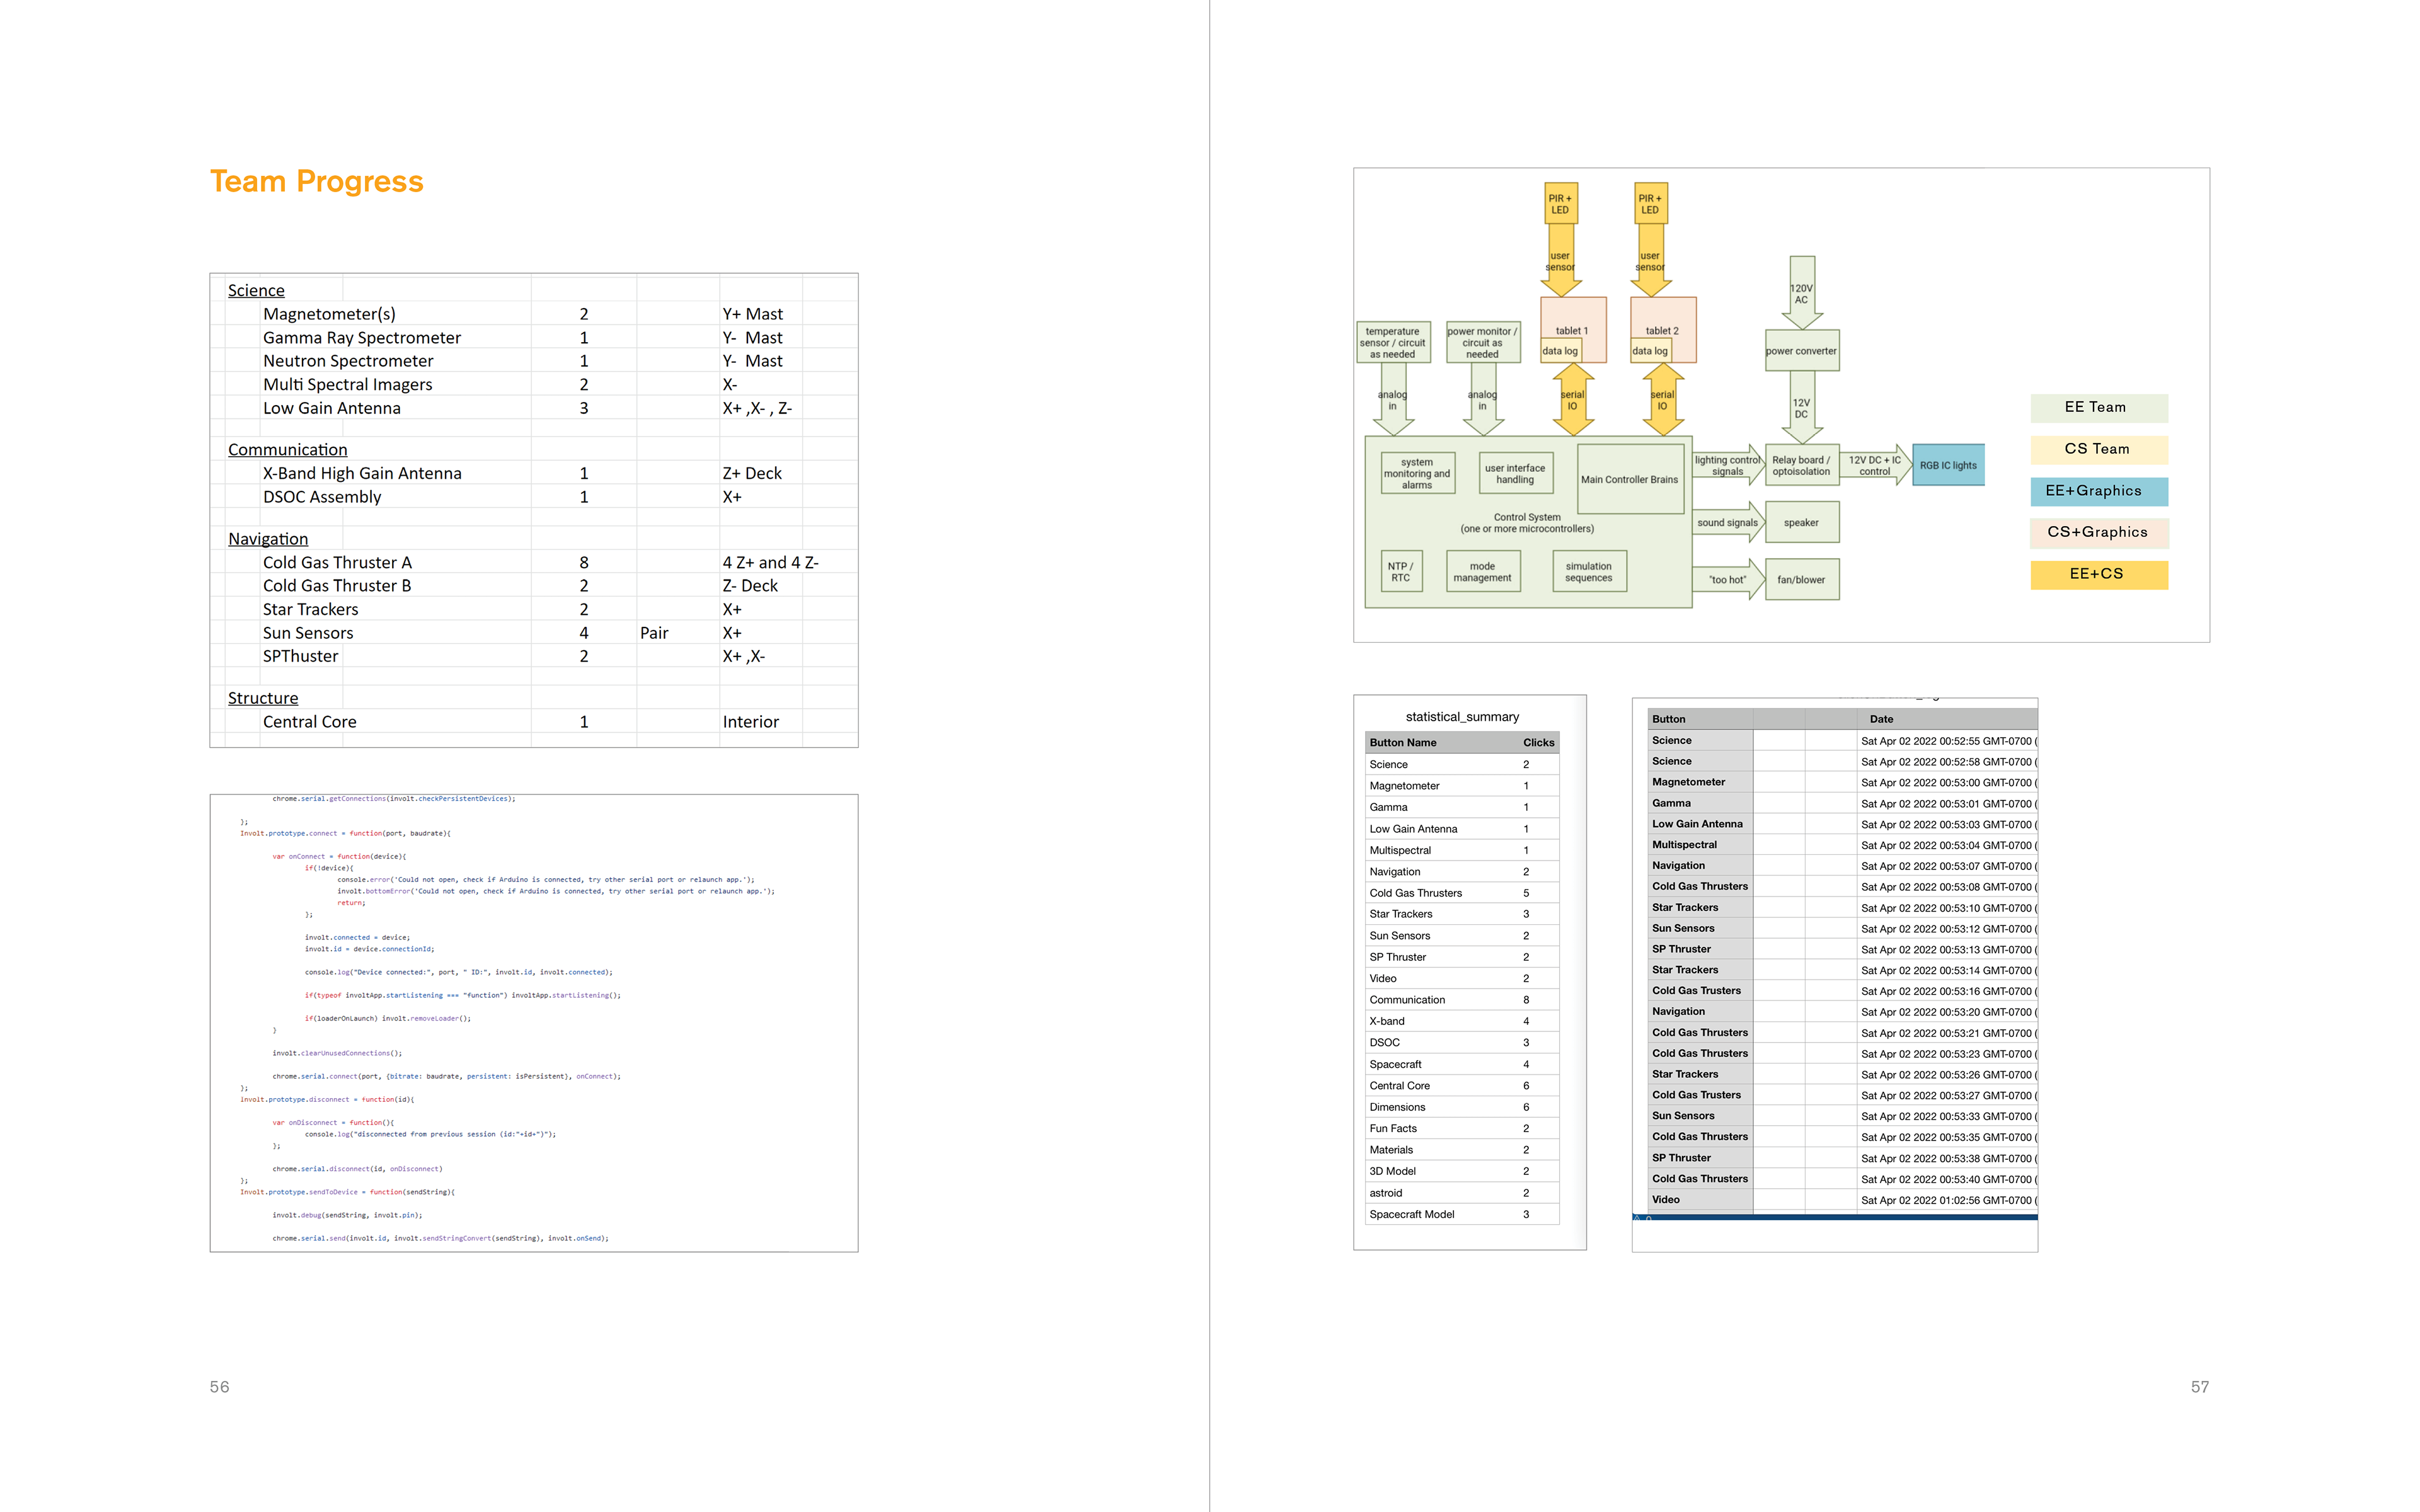Click the Main Controller Brains box
The height and width of the screenshot is (1512, 2420).
(x=1629, y=479)
